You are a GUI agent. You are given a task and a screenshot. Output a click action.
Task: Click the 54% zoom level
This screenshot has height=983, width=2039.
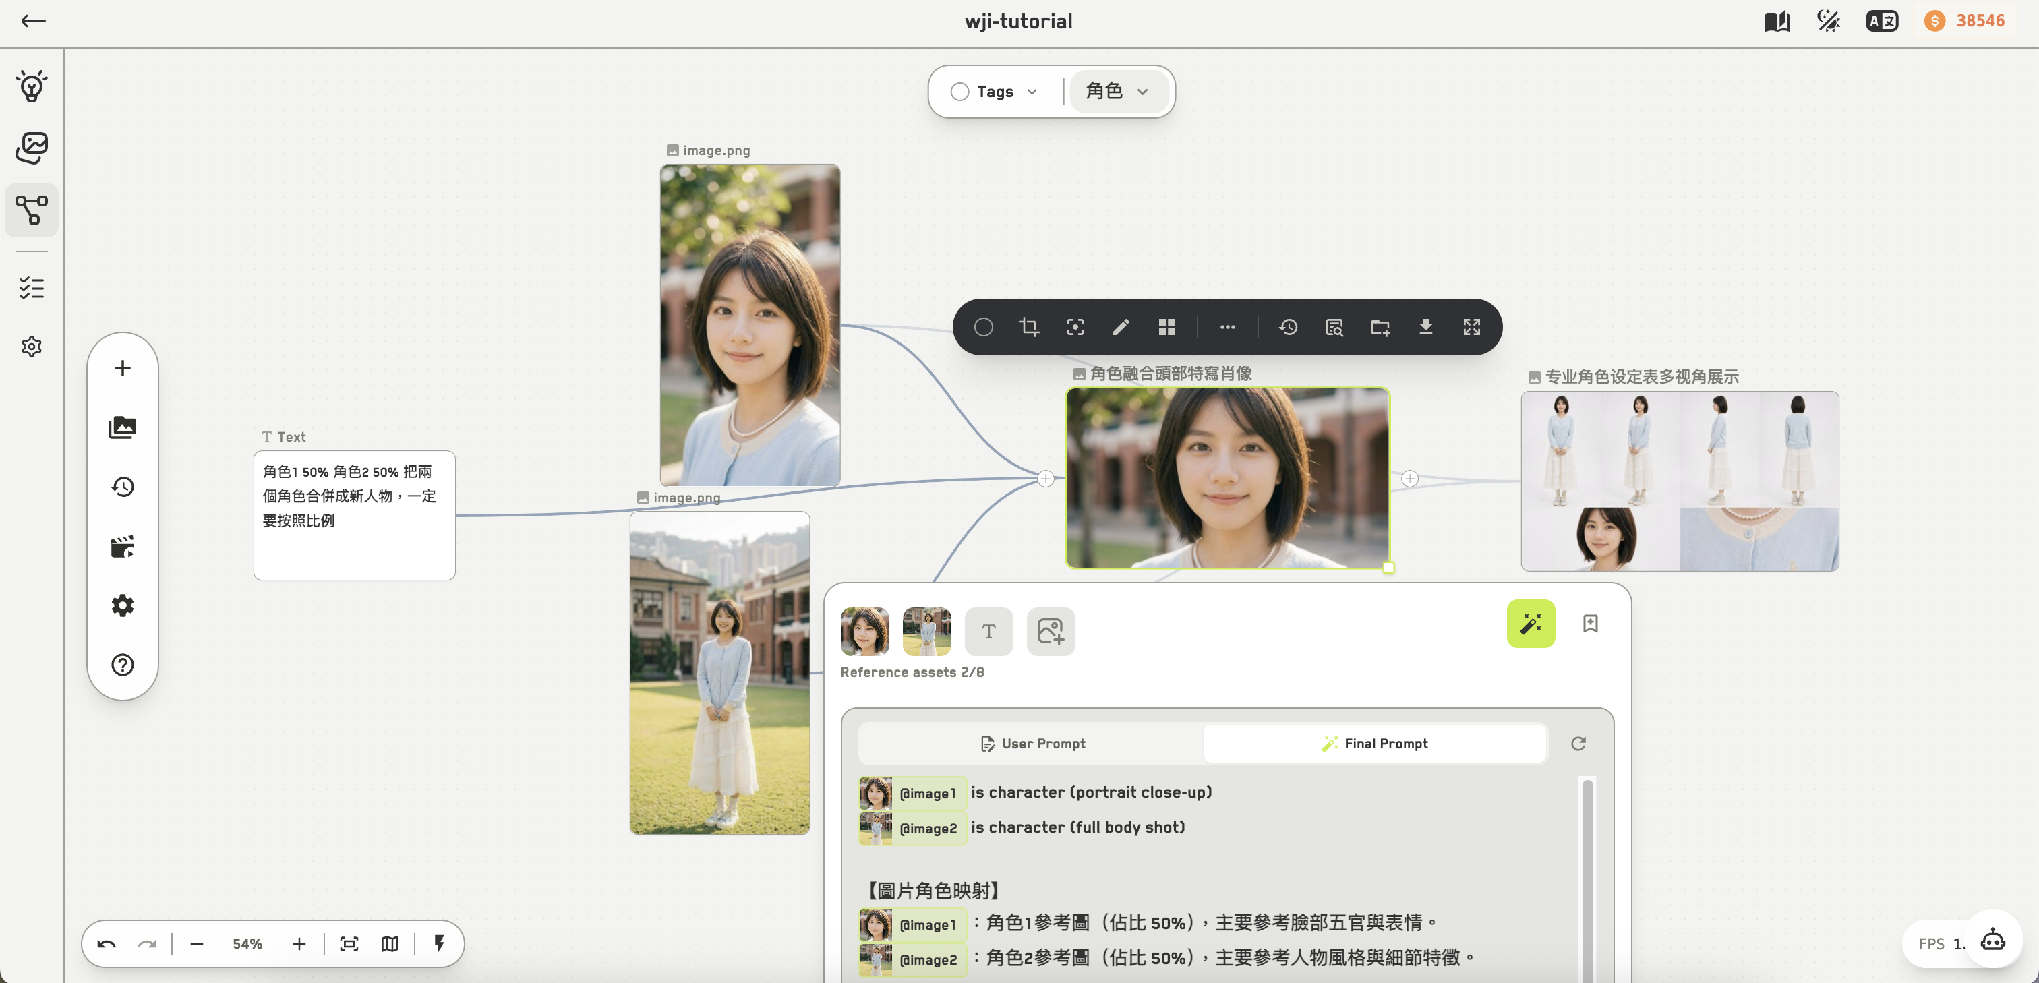[x=247, y=943]
